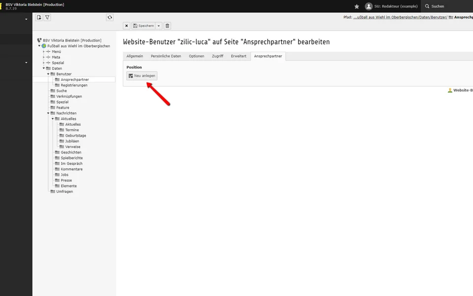Click the globe icon of root page
The height and width of the screenshot is (296, 473).
44,46
